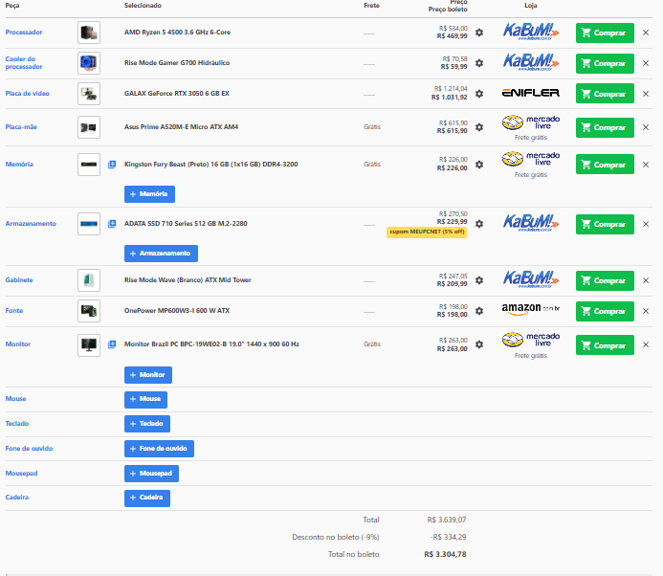Select total value 'R$ 3.639,07'
Image resolution: width=663 pixels, height=576 pixels.
coord(447,520)
